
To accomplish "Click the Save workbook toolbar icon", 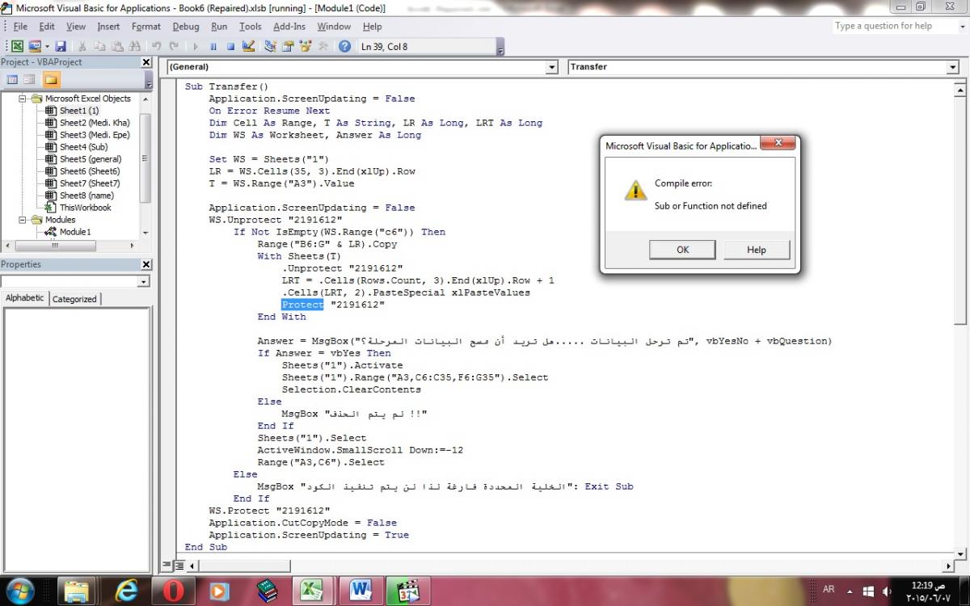I will (x=61, y=47).
